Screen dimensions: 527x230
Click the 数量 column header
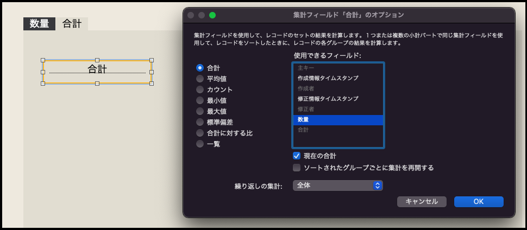coord(39,23)
